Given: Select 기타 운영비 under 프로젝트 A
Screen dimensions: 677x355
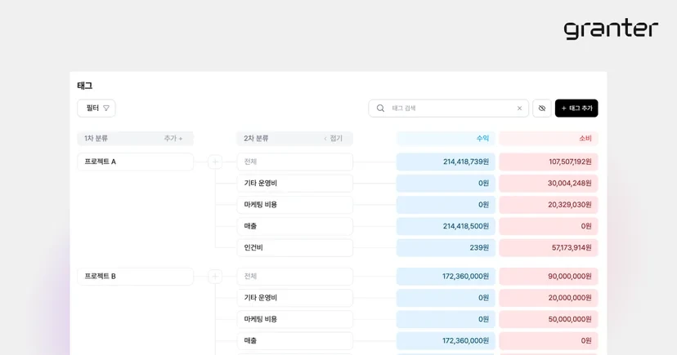Looking at the screenshot, I should pyautogui.click(x=295, y=183).
